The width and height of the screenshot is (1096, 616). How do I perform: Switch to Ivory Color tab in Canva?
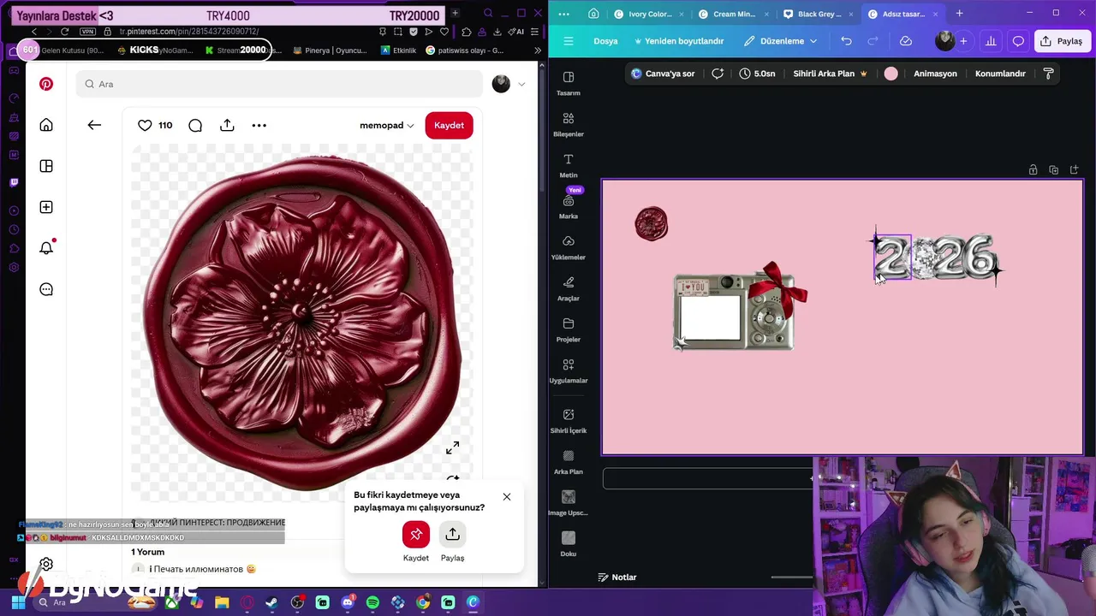(647, 14)
